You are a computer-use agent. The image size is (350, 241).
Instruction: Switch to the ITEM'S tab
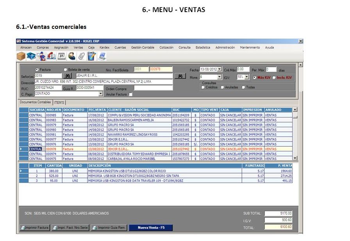(x=59, y=102)
